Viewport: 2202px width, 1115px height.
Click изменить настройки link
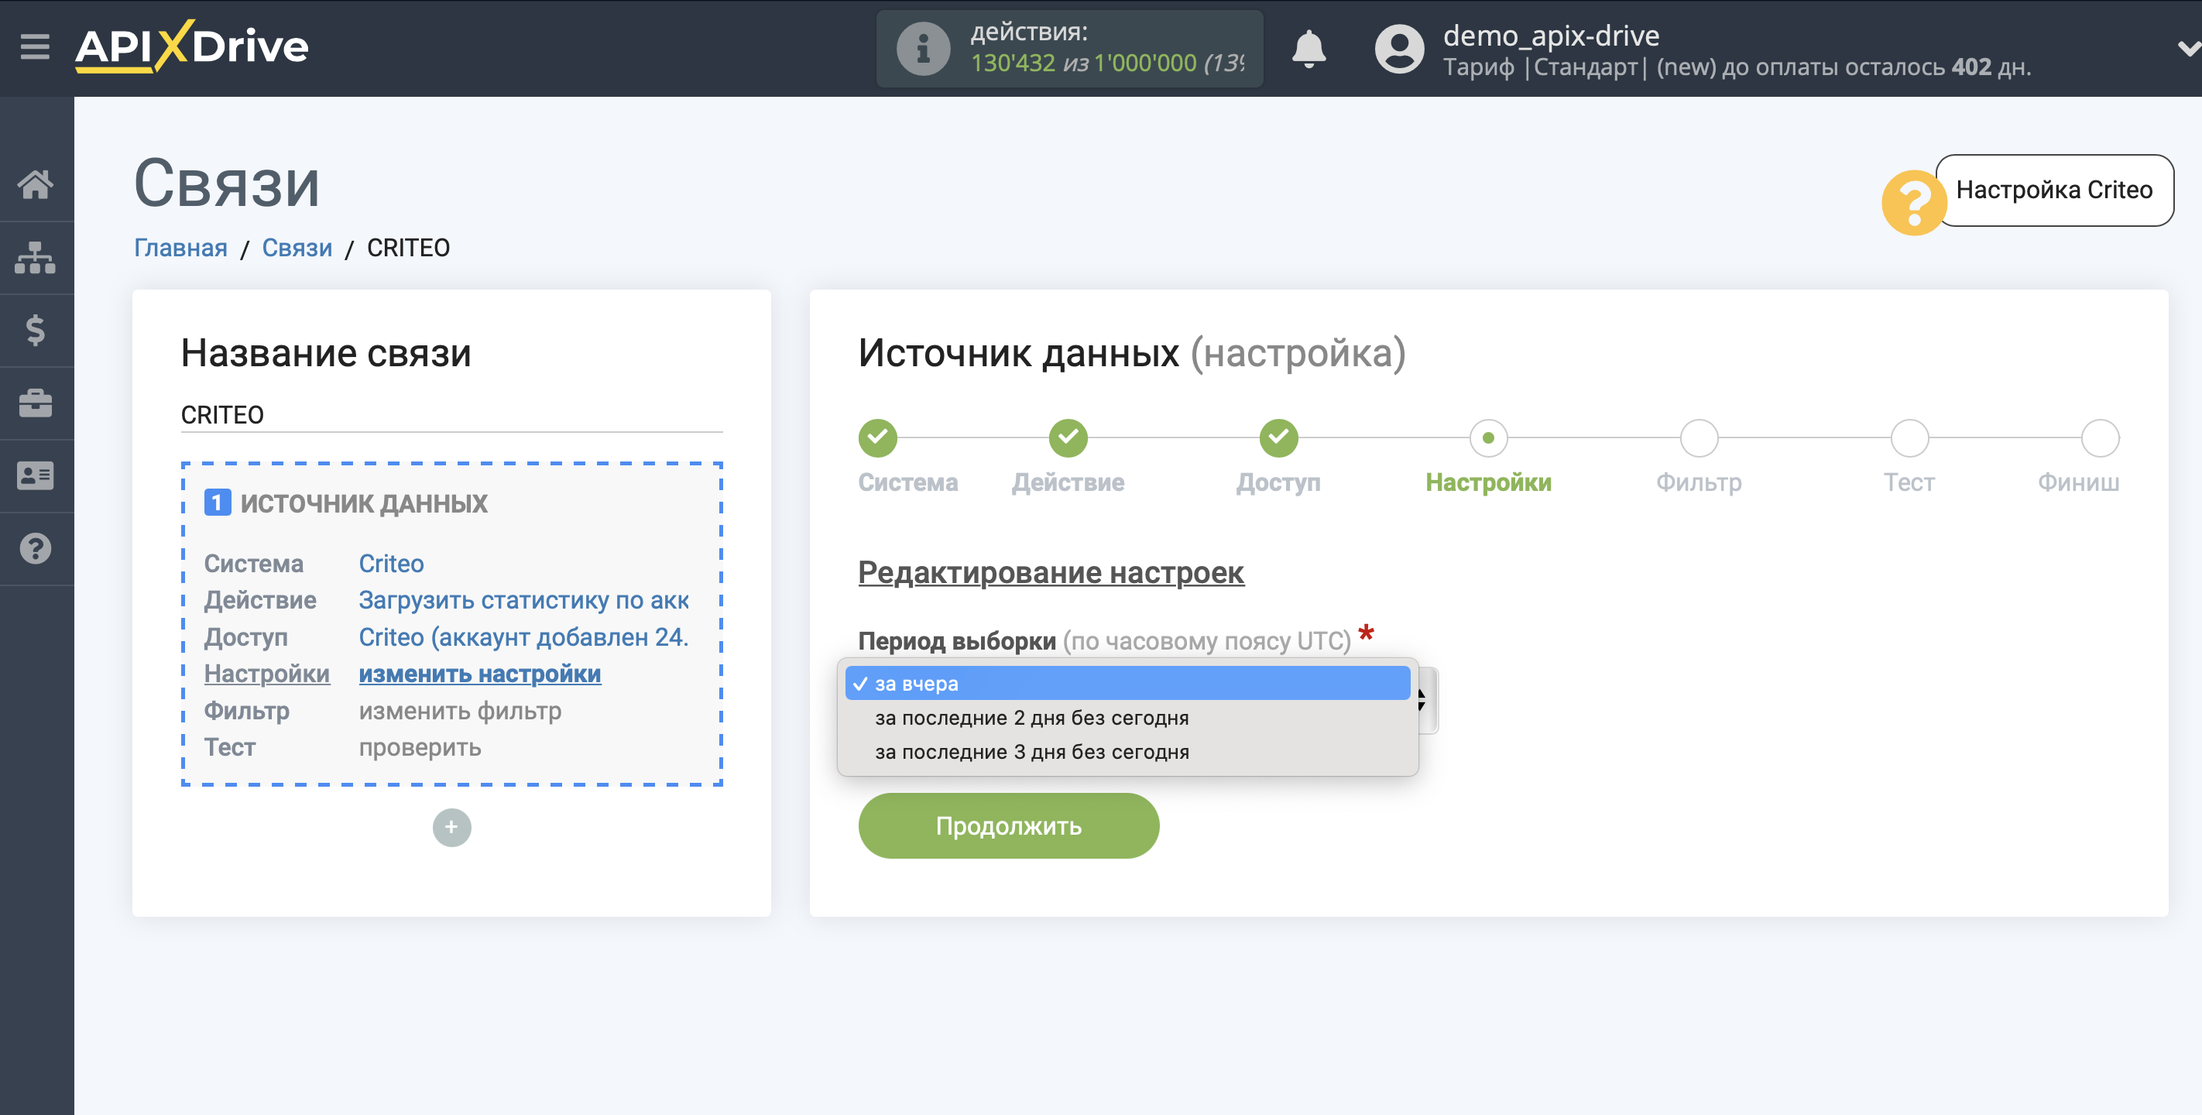(479, 674)
